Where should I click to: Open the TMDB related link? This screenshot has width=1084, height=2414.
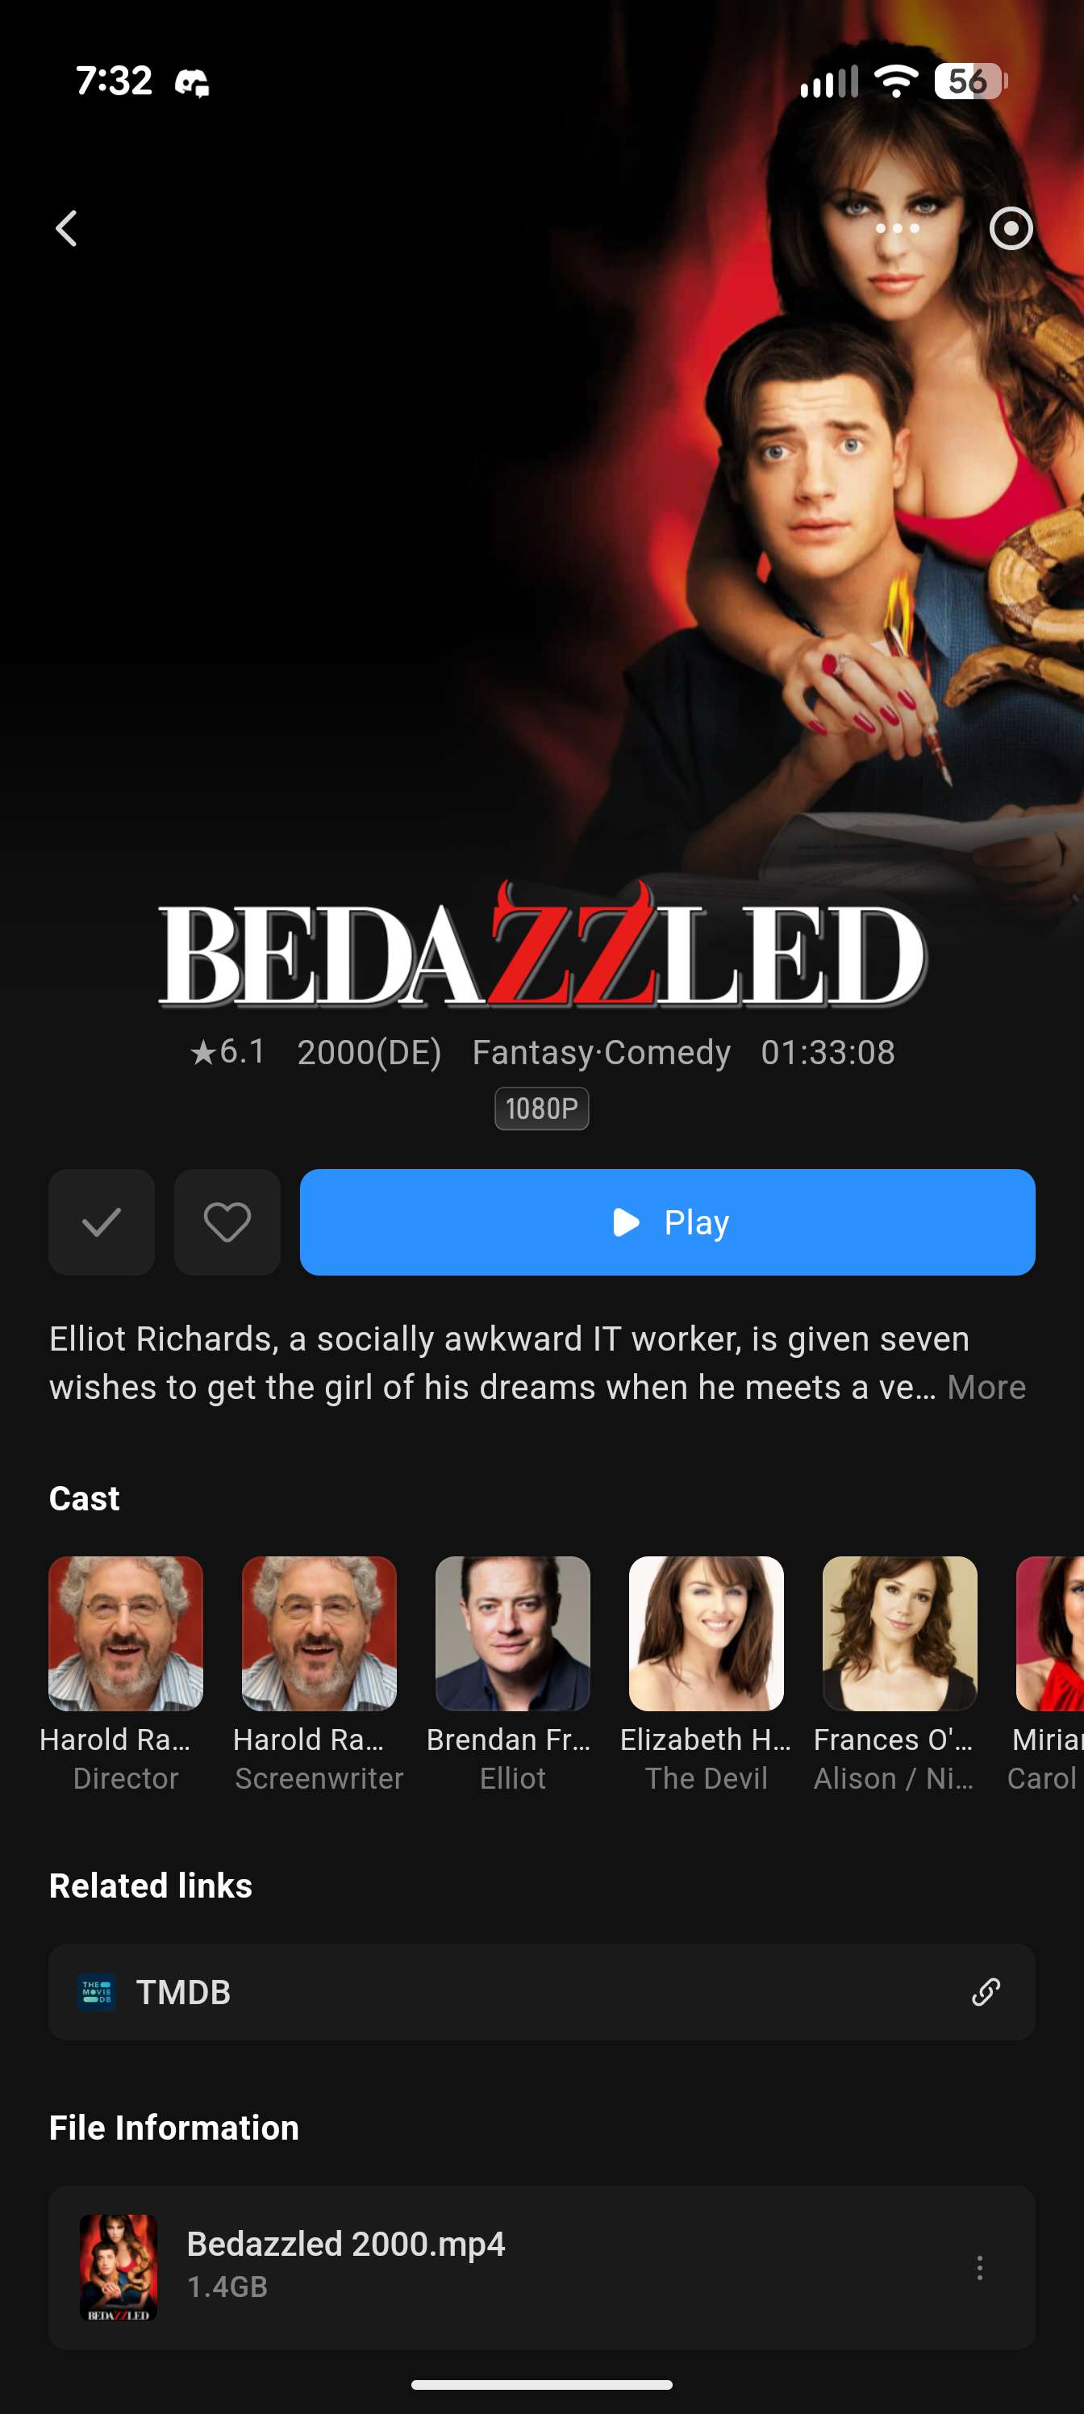(x=541, y=1991)
